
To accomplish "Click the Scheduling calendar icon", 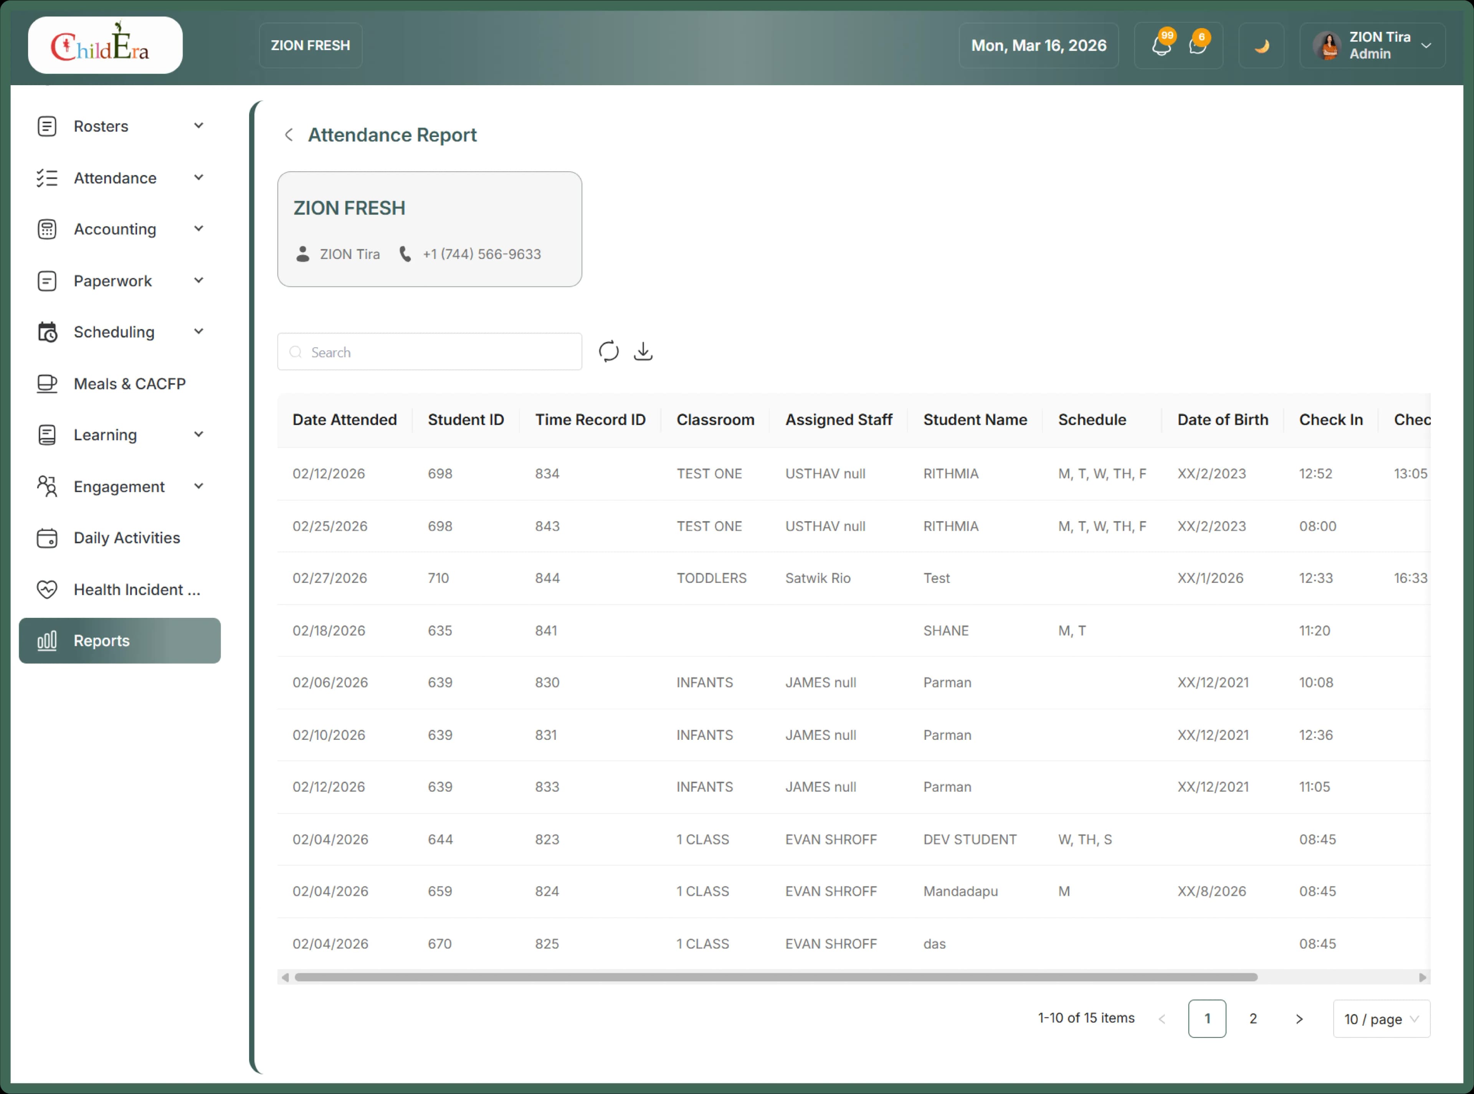I will pos(47,332).
